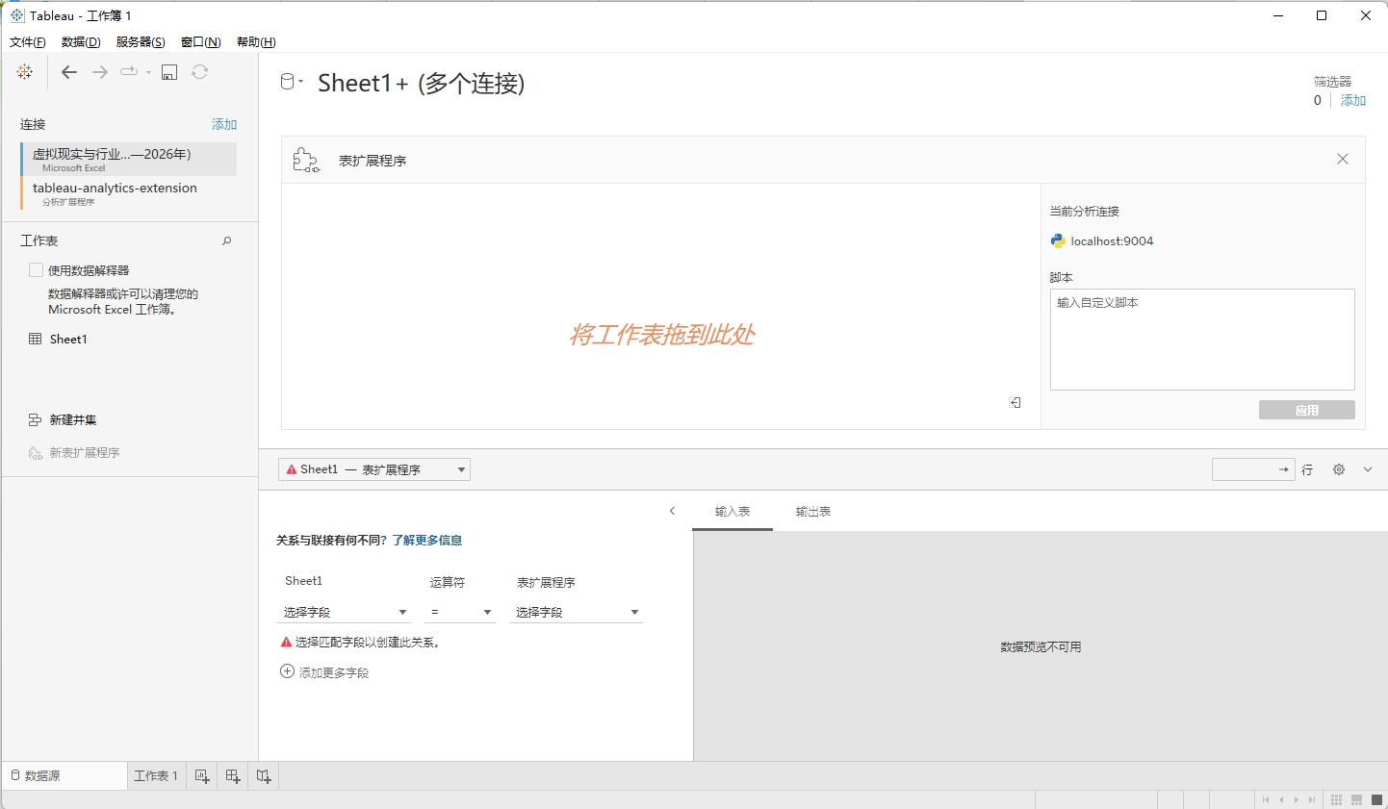1388x809 pixels.
Task: Go back with the undo arrow
Action: click(69, 72)
